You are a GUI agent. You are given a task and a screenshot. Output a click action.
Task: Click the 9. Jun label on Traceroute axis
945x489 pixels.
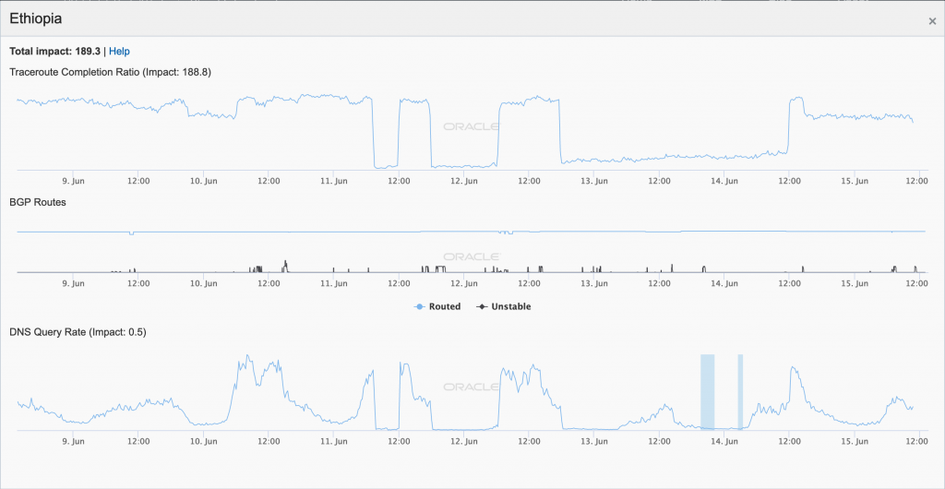(x=73, y=181)
